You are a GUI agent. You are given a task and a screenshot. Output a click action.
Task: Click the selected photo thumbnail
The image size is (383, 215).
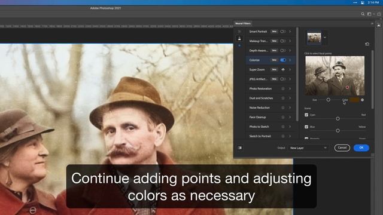[x=314, y=38]
